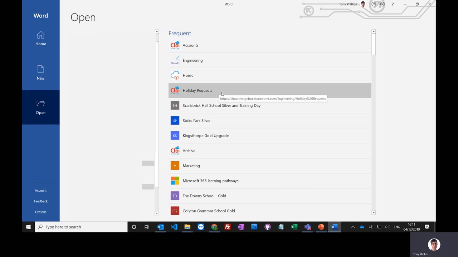Viewport: 458px width, 257px height.
Task: Open GitHub Desktop from the taskbar
Action: click(267, 227)
